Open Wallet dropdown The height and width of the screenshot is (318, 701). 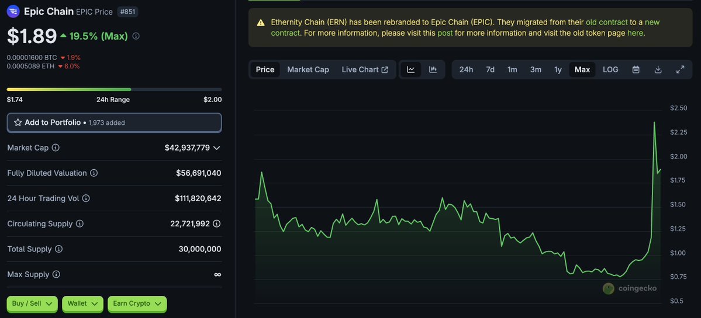tap(82, 304)
